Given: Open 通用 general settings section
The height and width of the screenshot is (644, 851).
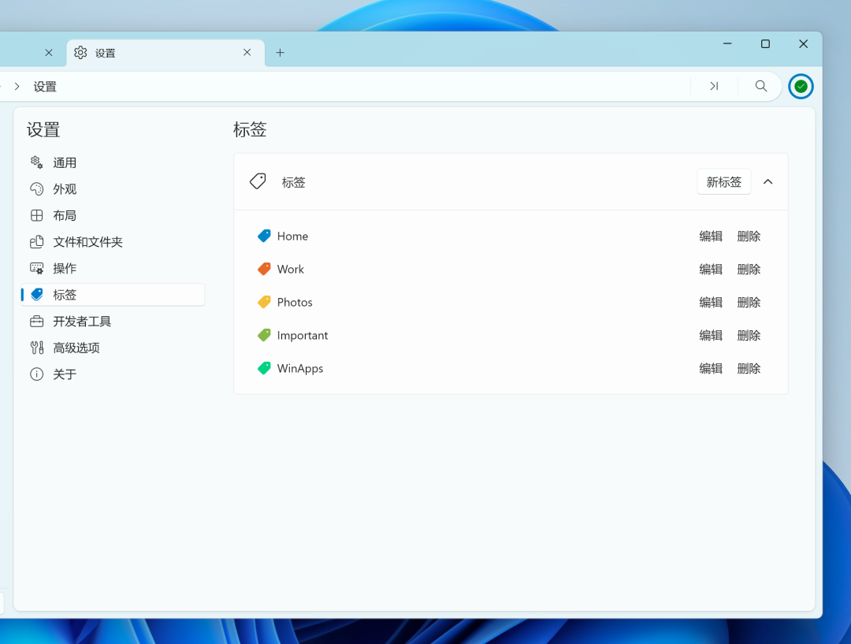Looking at the screenshot, I should click(x=113, y=162).
